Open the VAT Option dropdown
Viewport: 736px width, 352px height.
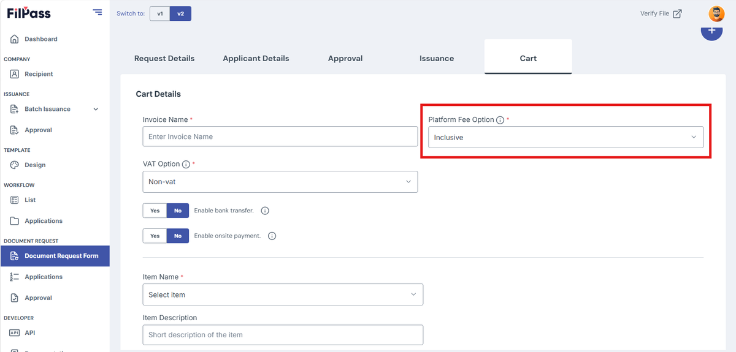(280, 182)
